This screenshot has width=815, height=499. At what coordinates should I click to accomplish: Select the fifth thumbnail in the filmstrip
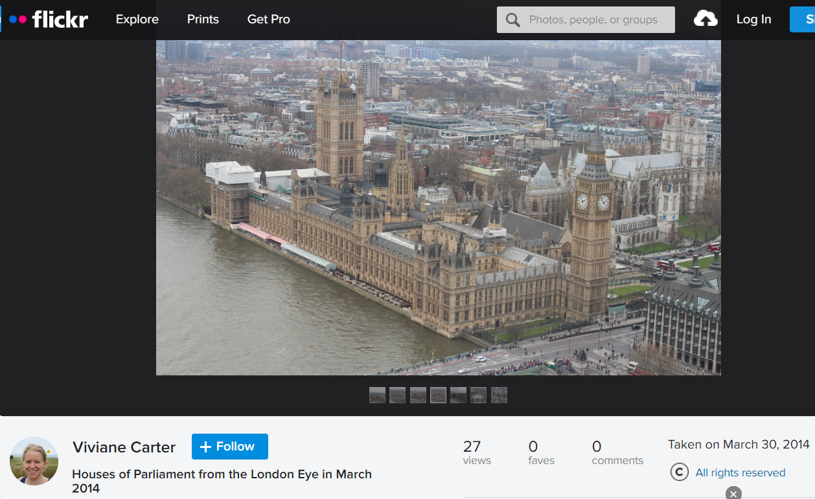pos(458,395)
